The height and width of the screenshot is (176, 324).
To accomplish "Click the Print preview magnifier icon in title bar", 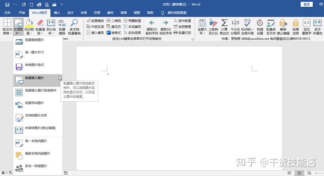I will click(x=47, y=5).
